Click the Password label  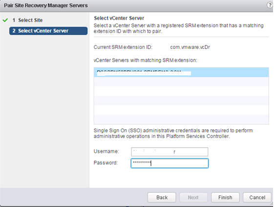(106, 163)
